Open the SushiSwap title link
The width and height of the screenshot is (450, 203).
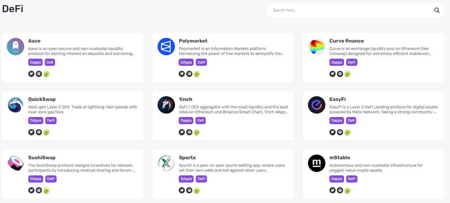(42, 158)
